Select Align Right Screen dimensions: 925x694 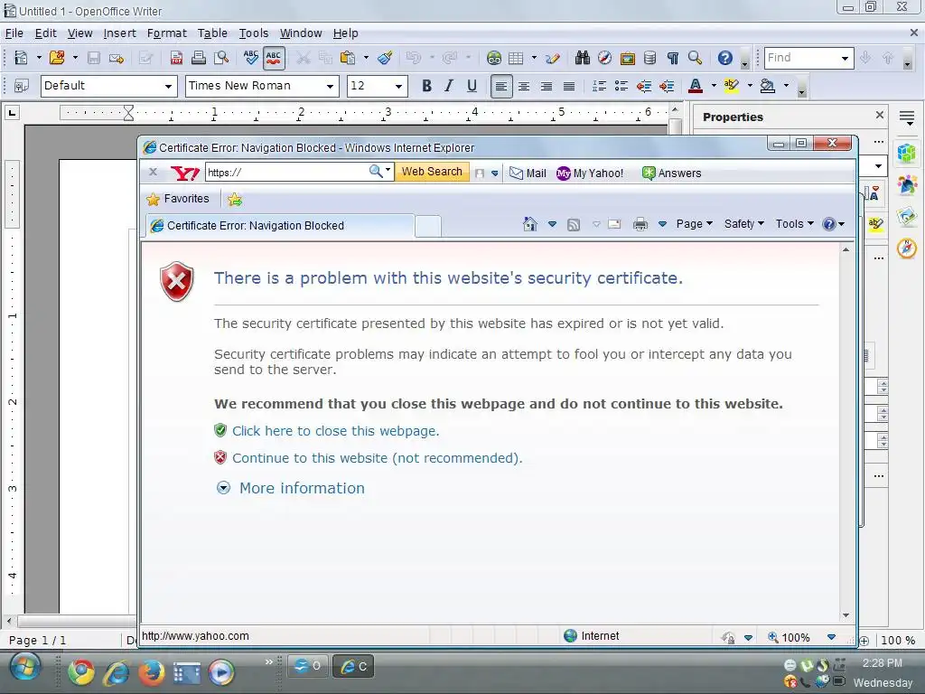[547, 86]
